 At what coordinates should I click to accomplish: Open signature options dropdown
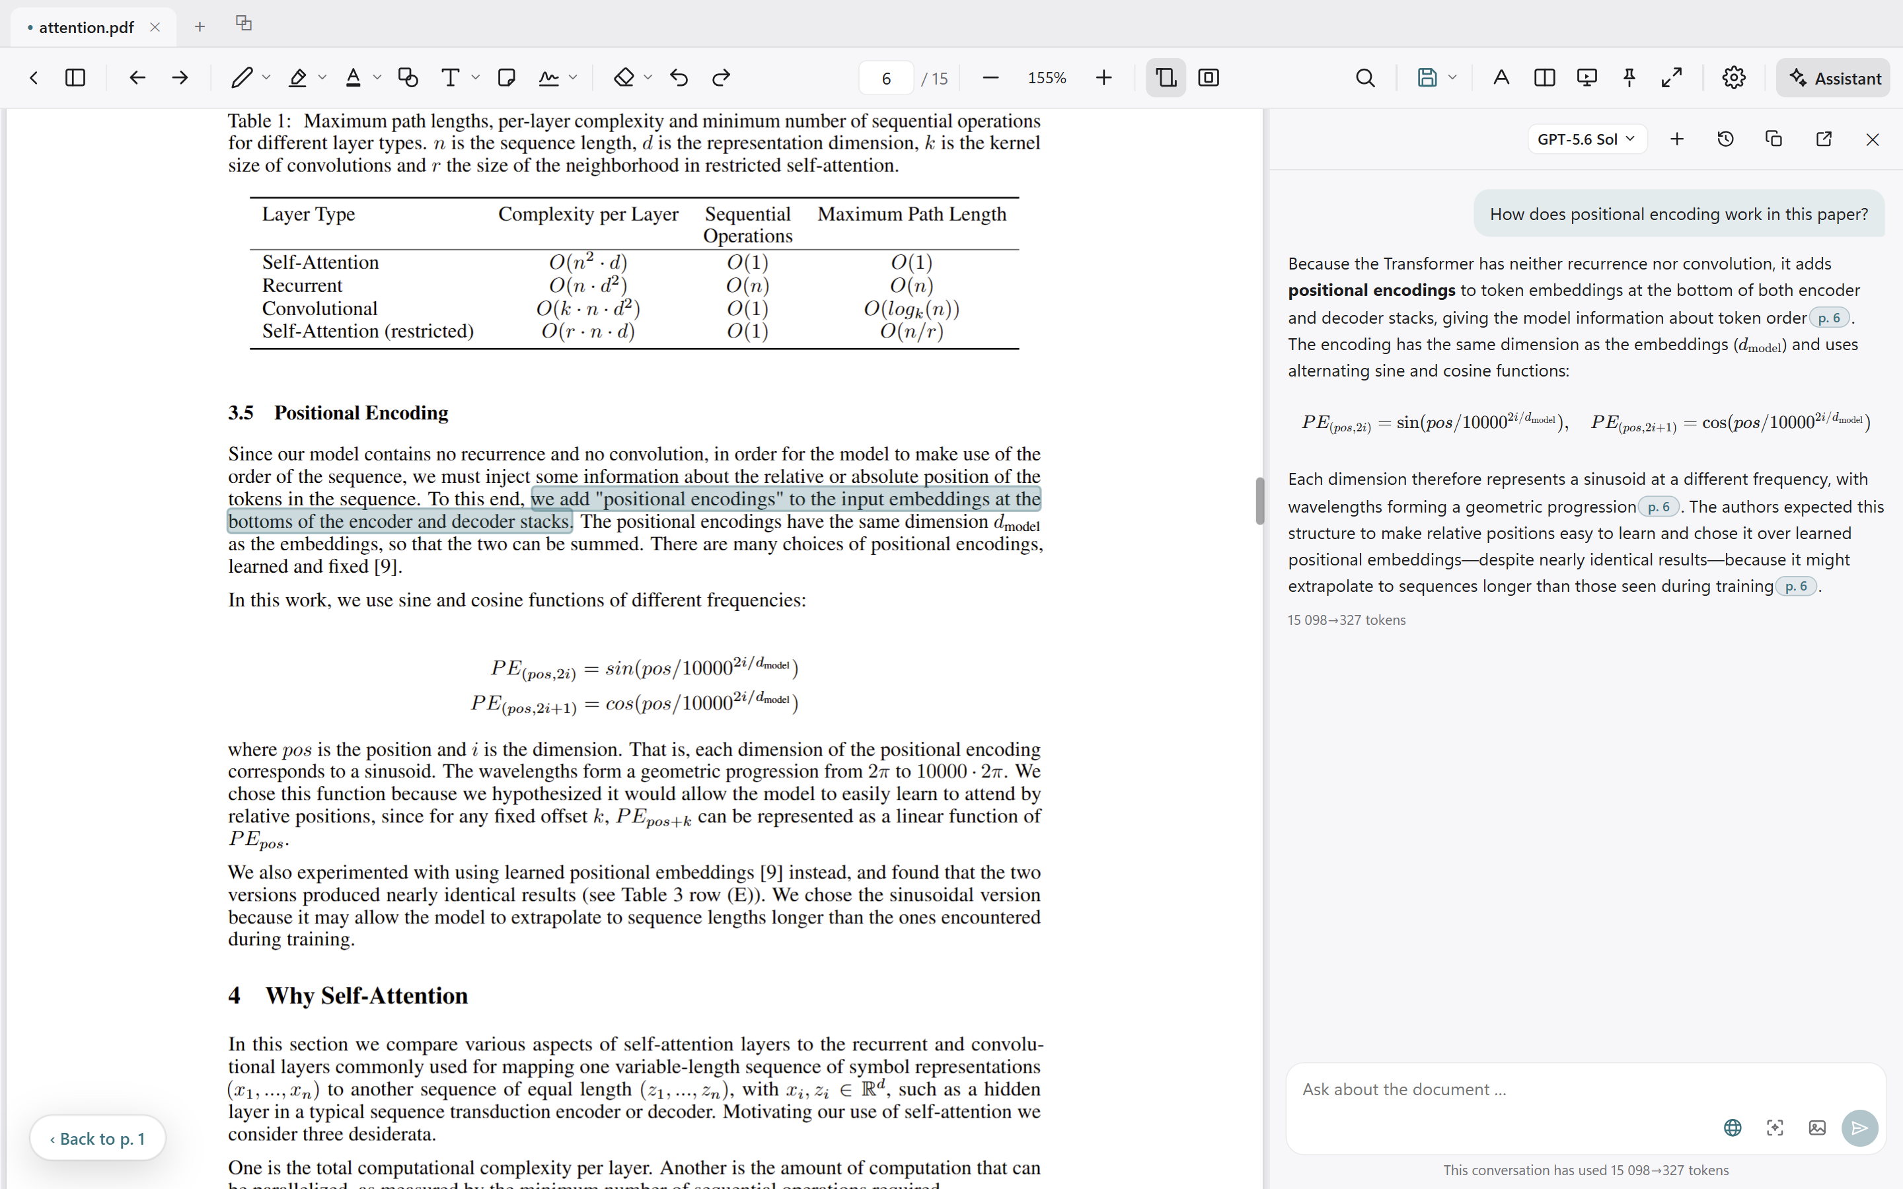pyautogui.click(x=574, y=77)
